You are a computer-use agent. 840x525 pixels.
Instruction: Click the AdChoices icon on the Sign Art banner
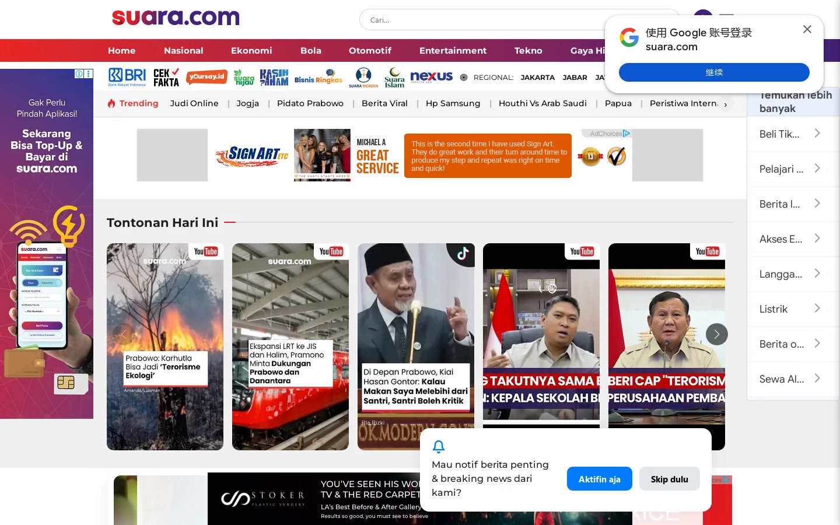pyautogui.click(x=626, y=134)
